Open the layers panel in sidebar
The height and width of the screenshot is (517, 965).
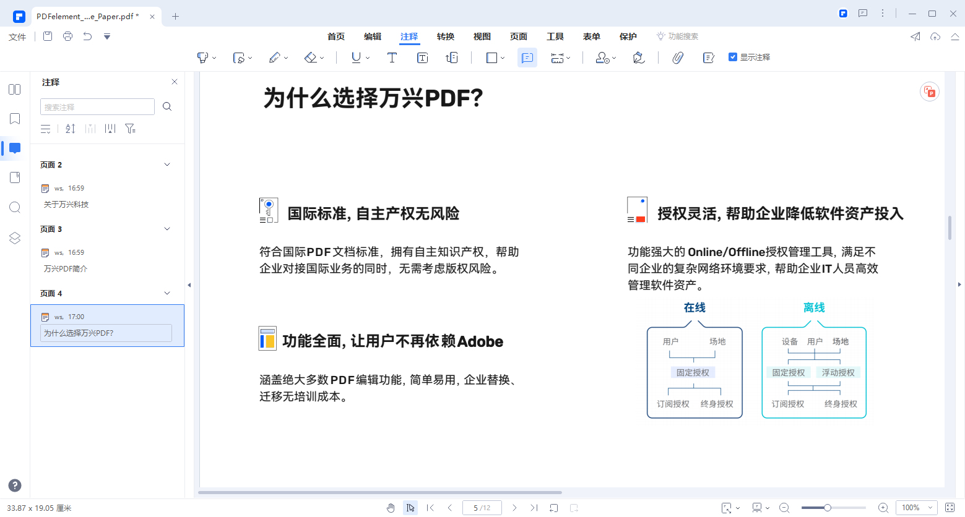15,238
